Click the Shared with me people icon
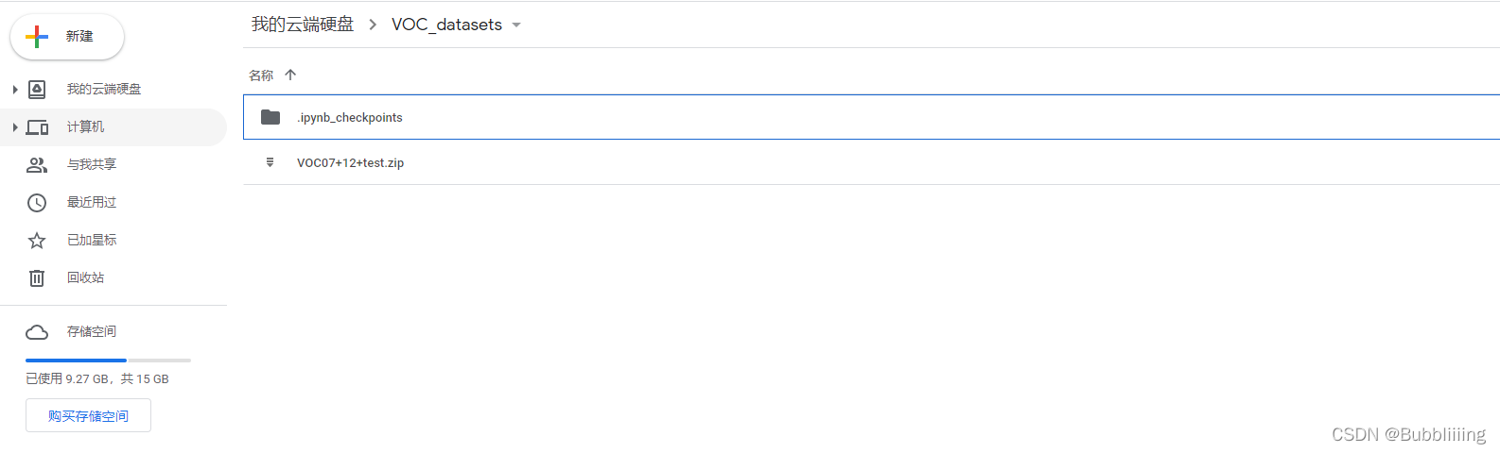The image size is (1500, 453). coord(37,165)
